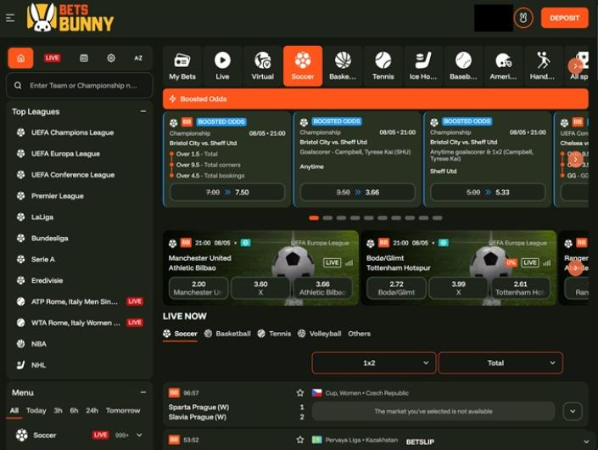The height and width of the screenshot is (450, 598).
Task: Collapse the Menu section
Action: tap(143, 392)
